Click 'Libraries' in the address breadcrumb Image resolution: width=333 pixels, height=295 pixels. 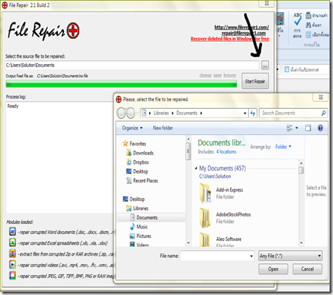pos(161,113)
